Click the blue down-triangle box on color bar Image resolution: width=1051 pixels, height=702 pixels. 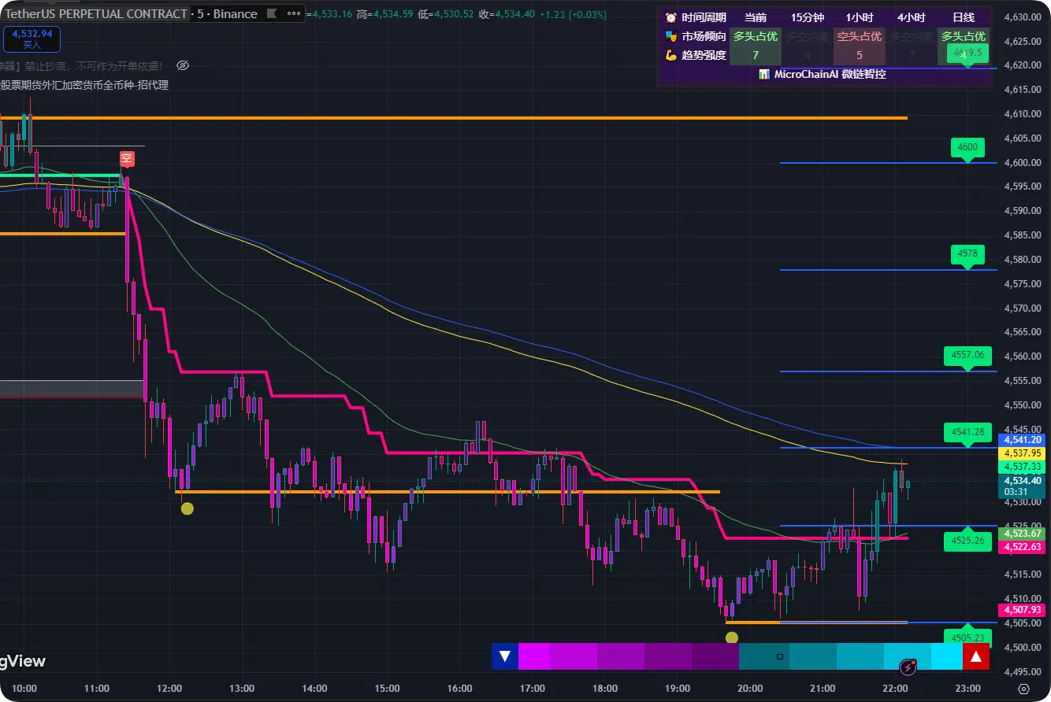pyautogui.click(x=505, y=656)
